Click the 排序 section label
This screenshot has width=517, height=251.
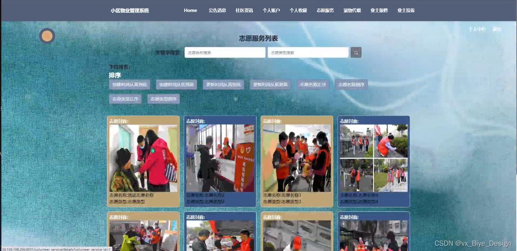tap(115, 75)
